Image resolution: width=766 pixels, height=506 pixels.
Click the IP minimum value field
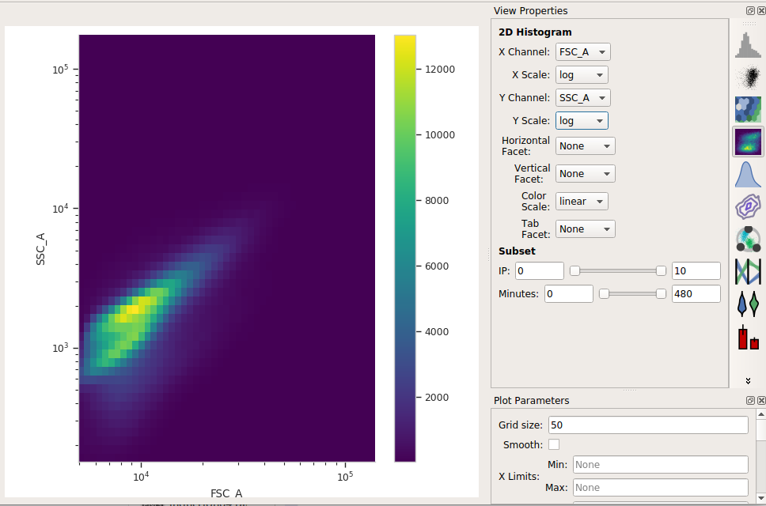pos(540,271)
